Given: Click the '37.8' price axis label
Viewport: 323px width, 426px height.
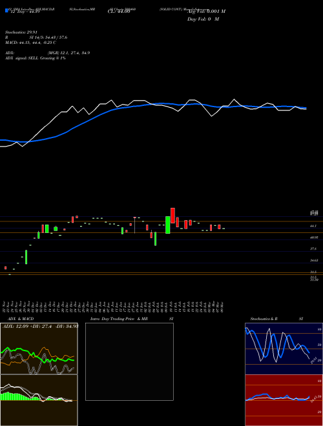Looking at the screenshot, I should coord(313,249).
